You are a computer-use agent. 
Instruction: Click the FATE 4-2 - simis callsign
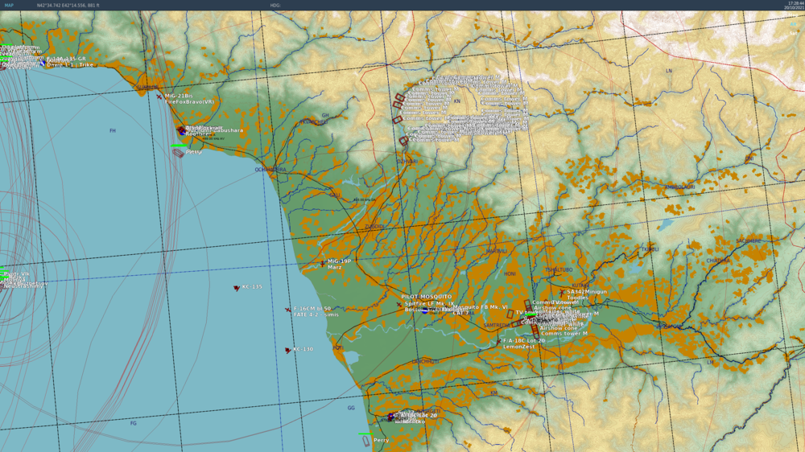(x=316, y=314)
